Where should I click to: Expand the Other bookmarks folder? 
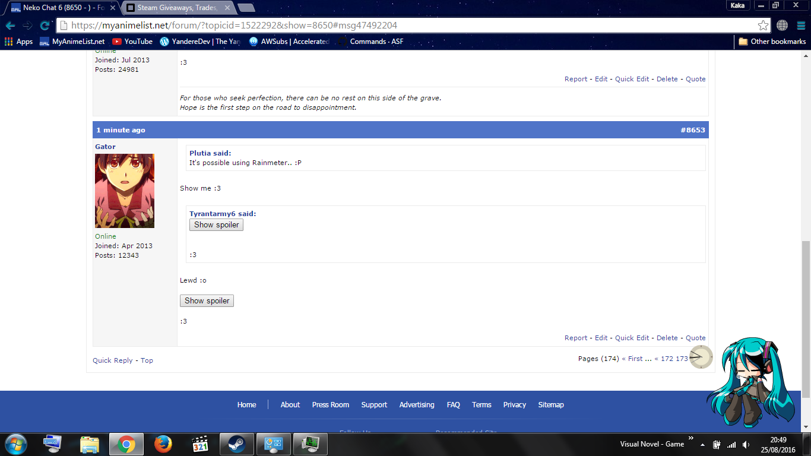pos(772,42)
